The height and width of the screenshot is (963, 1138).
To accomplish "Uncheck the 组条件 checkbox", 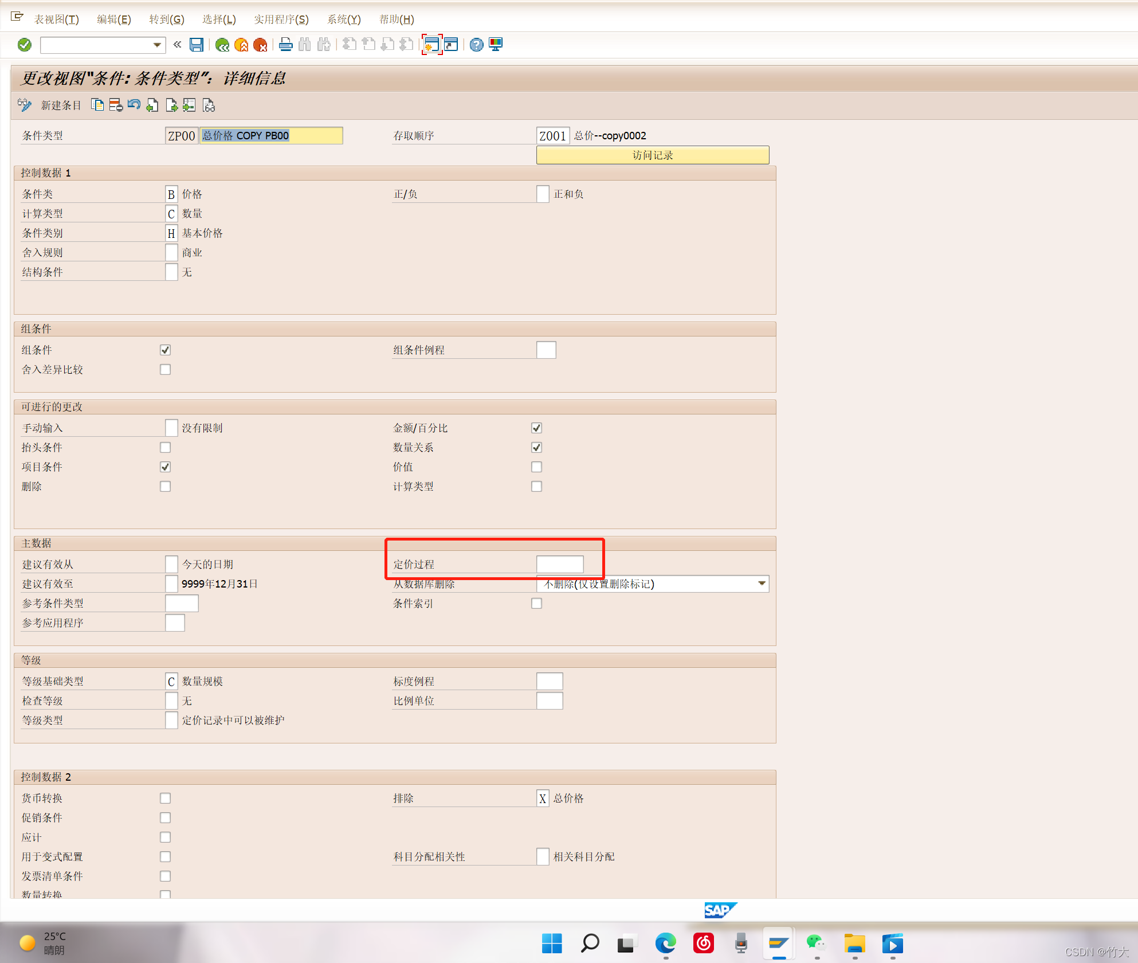I will click(x=165, y=350).
